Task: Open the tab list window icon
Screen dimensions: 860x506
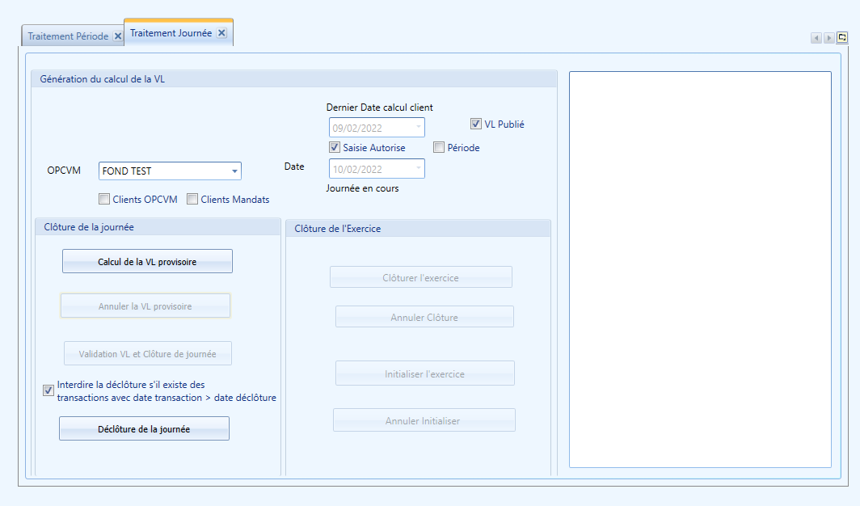Action: click(x=842, y=37)
